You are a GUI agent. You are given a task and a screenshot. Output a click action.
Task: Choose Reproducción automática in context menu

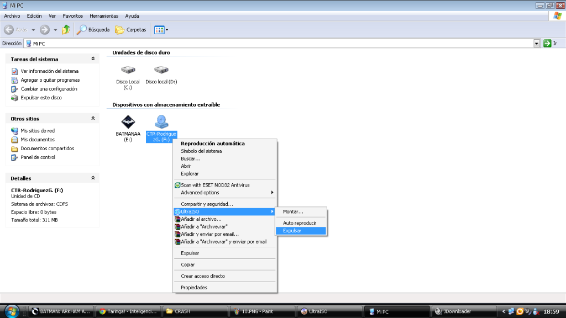coord(224,144)
